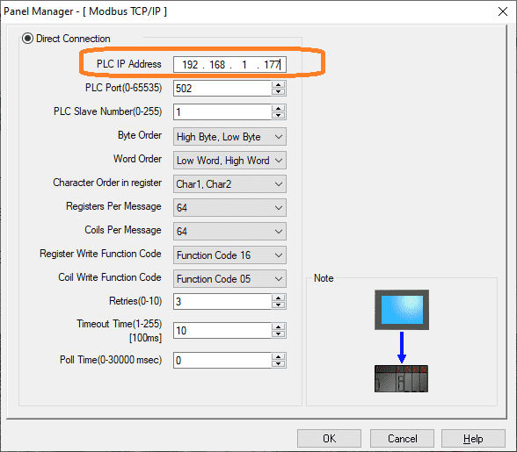Close the Panel Manager dialog

point(503,11)
